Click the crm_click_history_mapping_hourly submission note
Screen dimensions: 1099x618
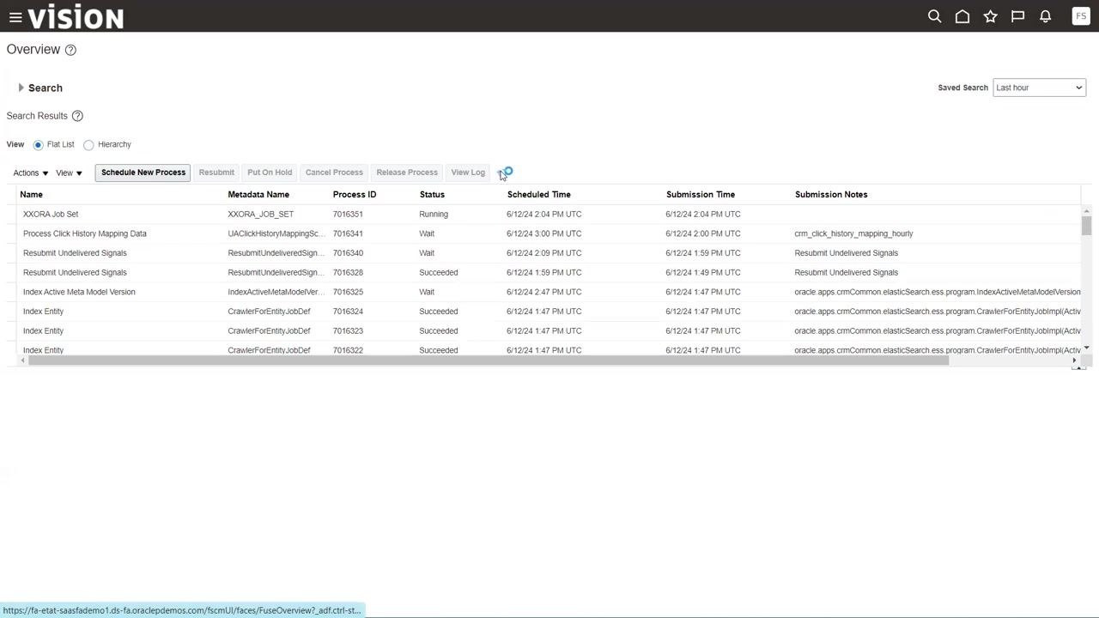[853, 233]
